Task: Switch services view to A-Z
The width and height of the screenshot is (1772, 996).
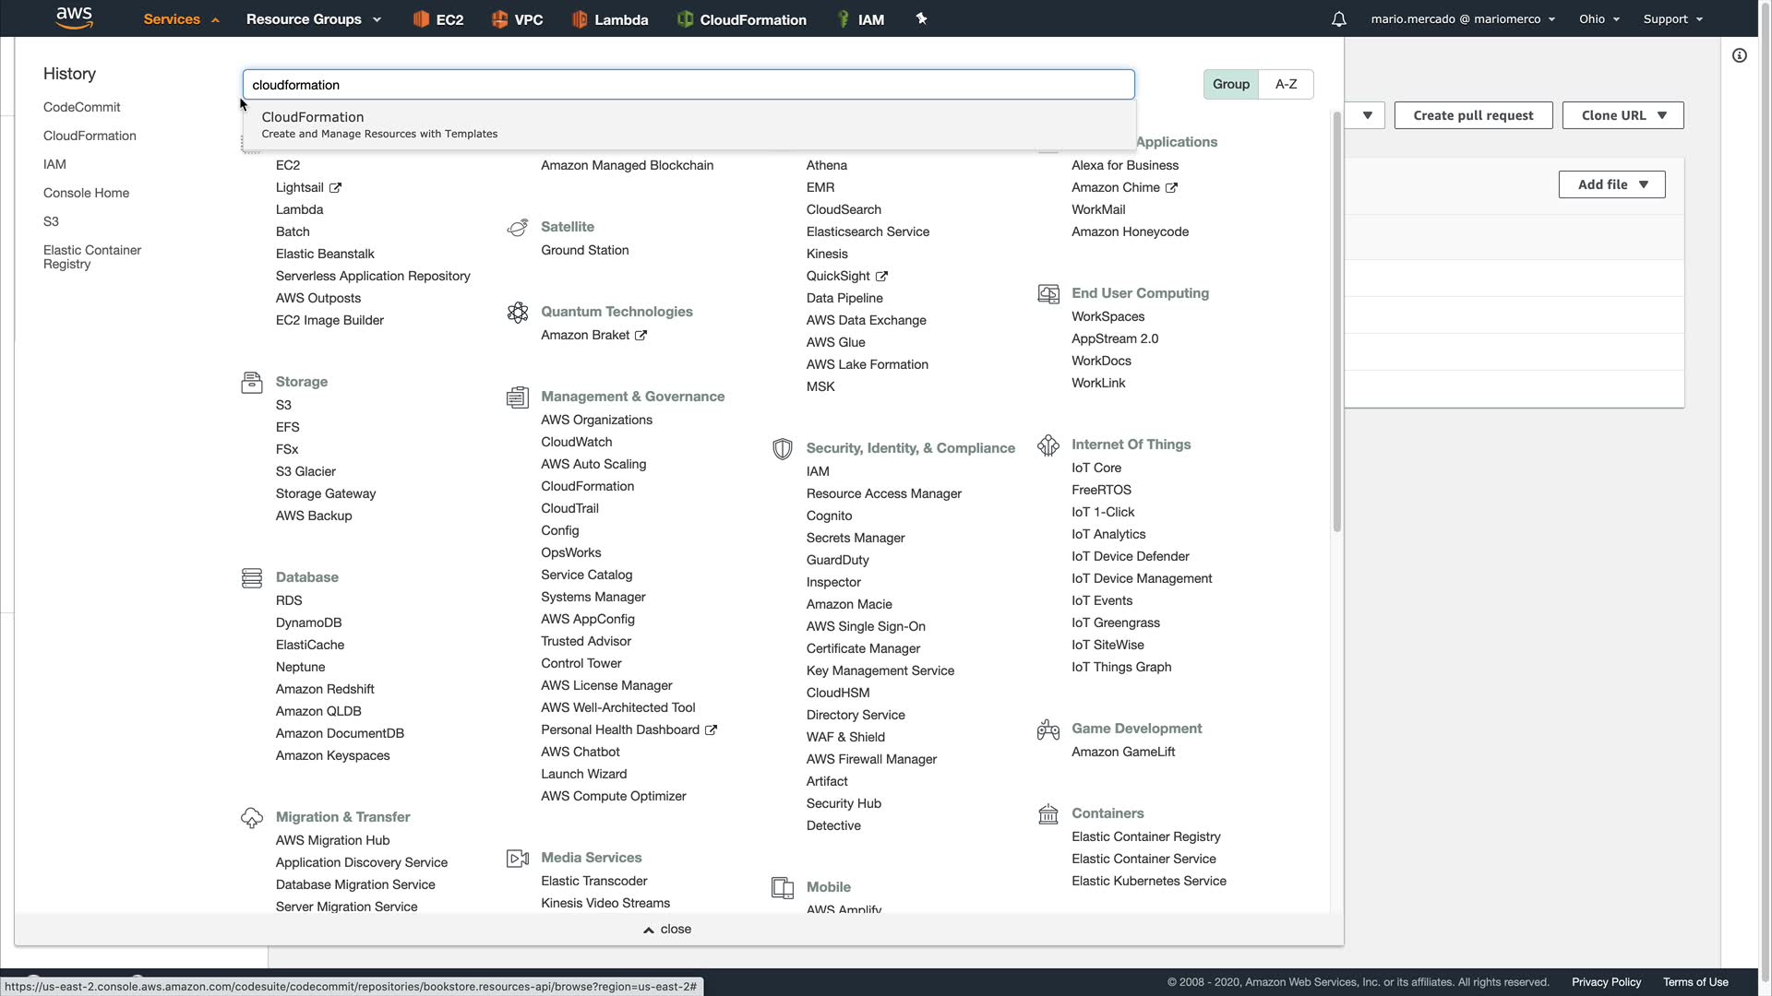Action: coord(1286,84)
